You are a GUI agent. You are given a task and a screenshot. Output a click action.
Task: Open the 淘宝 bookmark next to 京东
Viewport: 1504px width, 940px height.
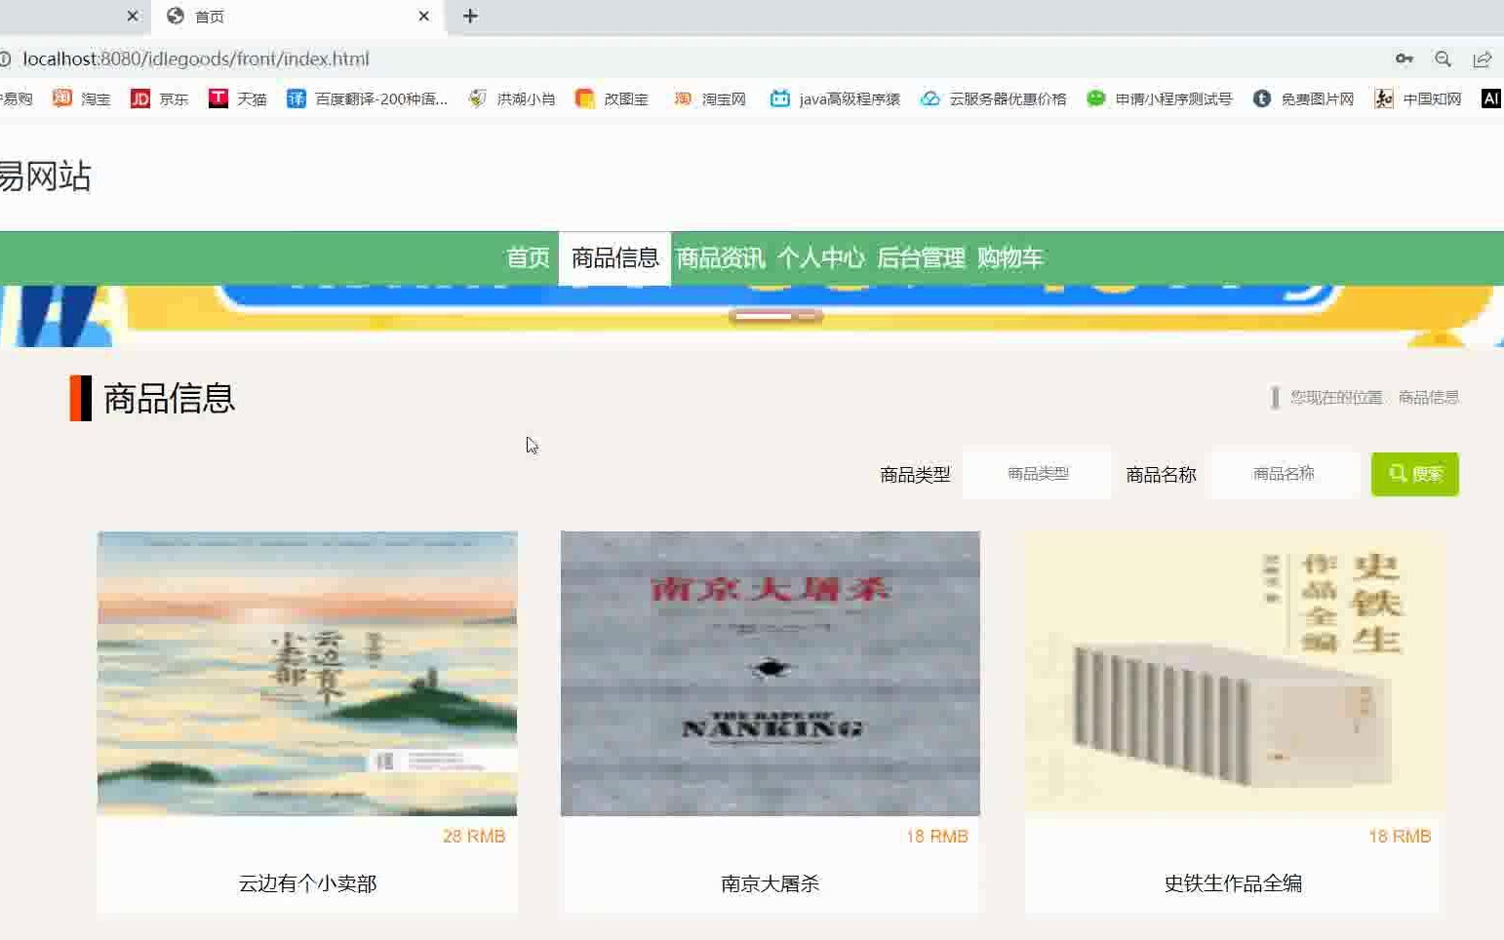click(x=82, y=98)
